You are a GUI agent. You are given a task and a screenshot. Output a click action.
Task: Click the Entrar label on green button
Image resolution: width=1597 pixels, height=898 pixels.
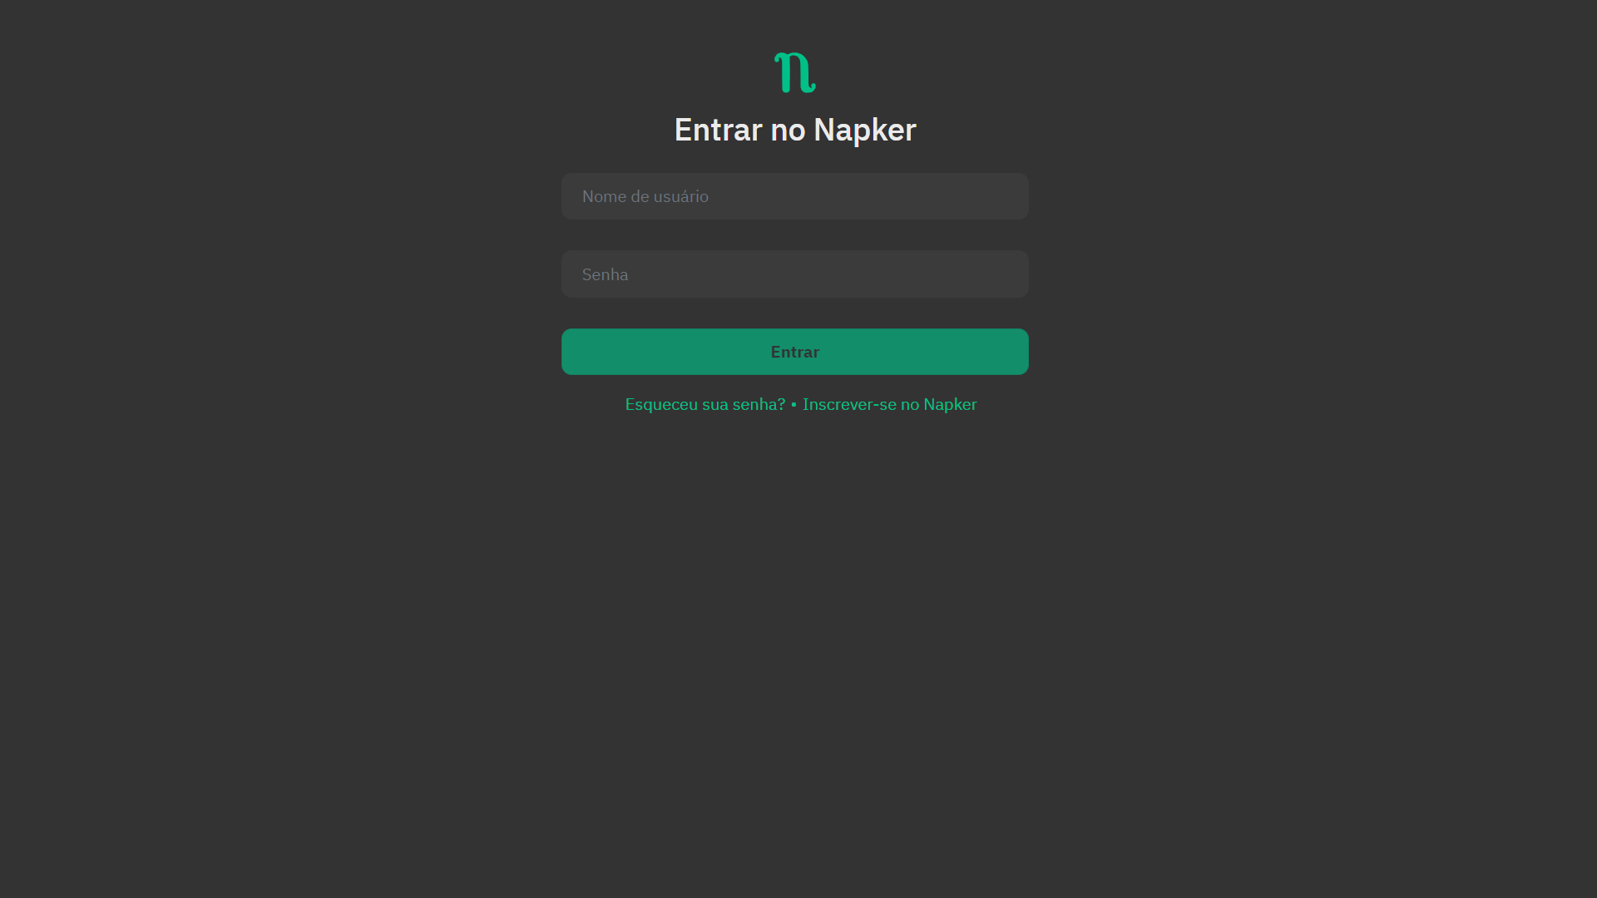[x=795, y=352]
